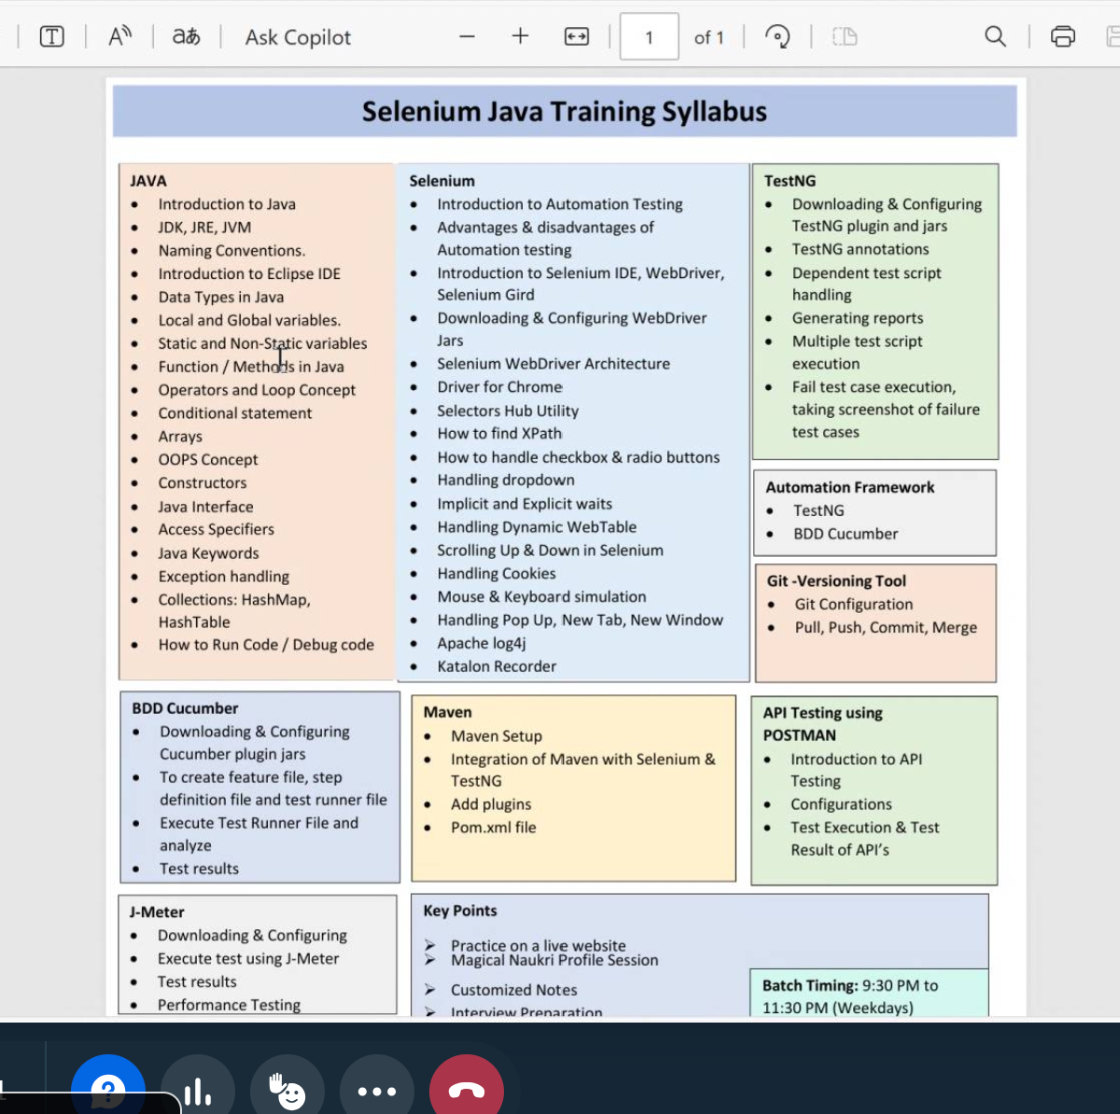Click the Page view icon
The width and height of the screenshot is (1120, 1114).
pyautogui.click(x=845, y=36)
